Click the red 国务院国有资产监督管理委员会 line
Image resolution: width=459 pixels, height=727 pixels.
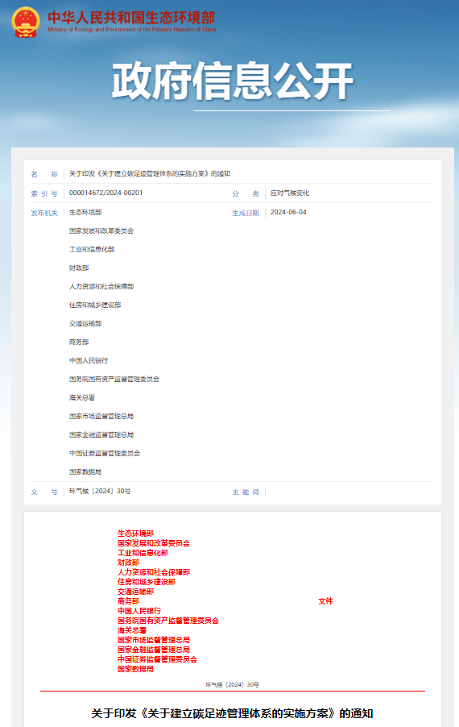(167, 621)
